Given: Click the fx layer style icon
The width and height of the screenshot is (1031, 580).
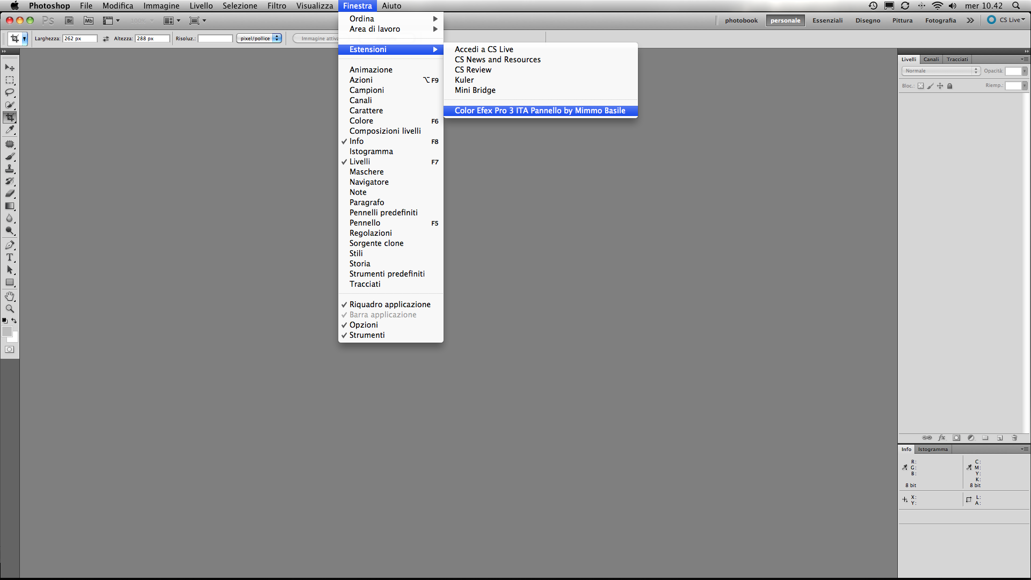Looking at the screenshot, I should click(942, 438).
